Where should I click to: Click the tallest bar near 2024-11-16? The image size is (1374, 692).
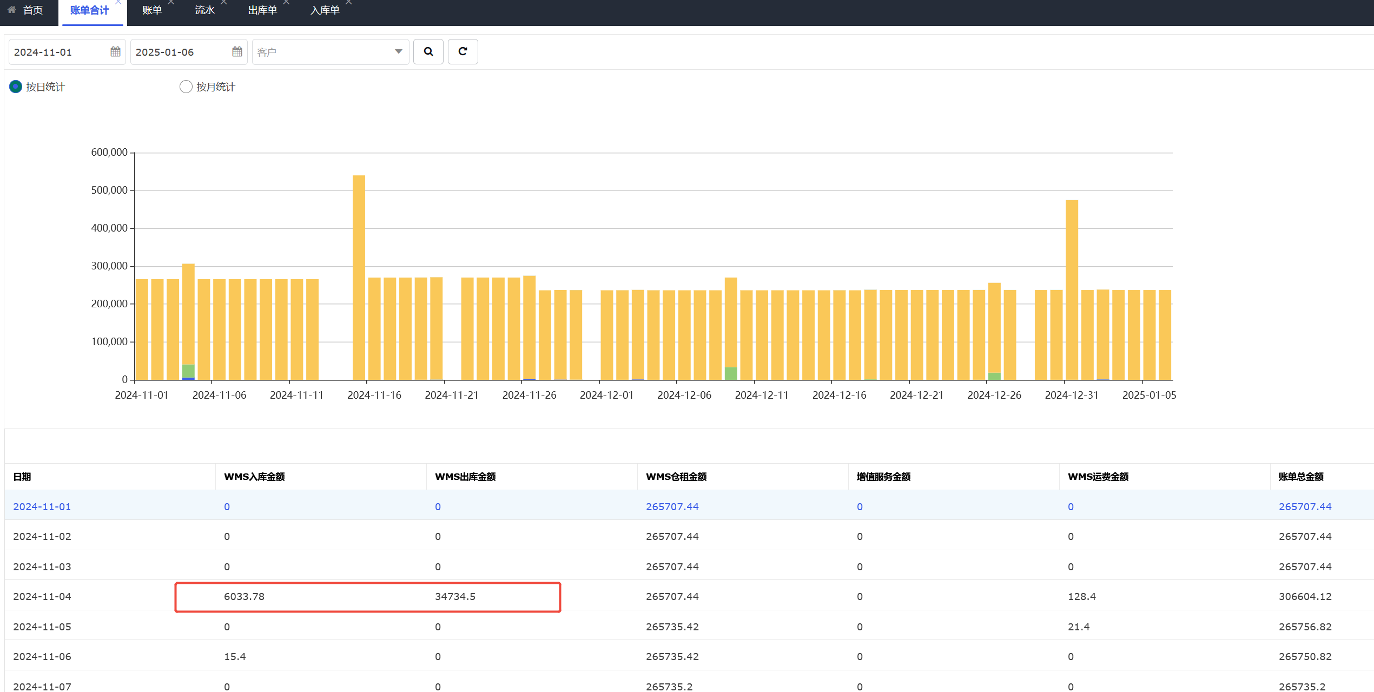[359, 277]
